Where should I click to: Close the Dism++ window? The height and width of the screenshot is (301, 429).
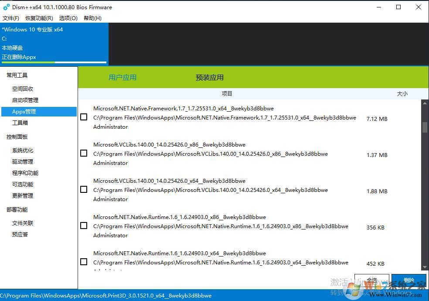[419, 7]
